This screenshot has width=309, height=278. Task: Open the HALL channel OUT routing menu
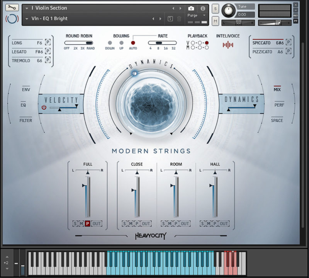[224, 223]
